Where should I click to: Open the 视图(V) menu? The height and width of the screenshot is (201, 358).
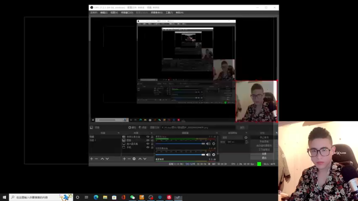tap(114, 13)
